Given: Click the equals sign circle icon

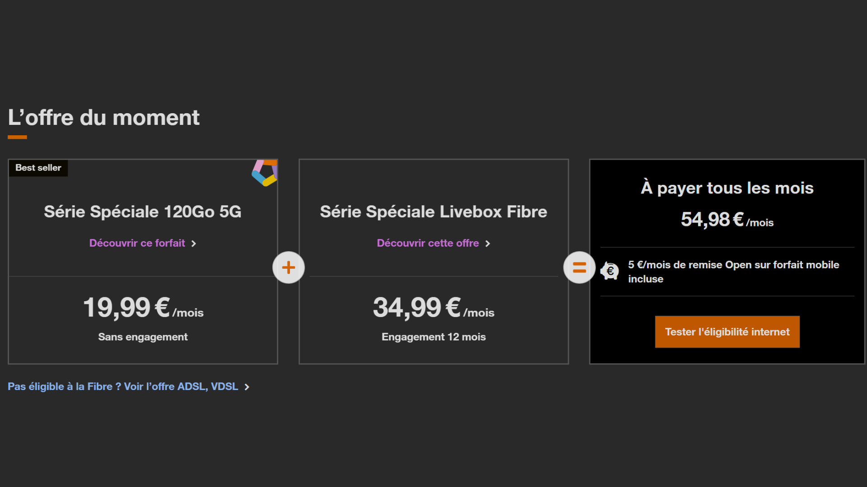Looking at the screenshot, I should 579,267.
